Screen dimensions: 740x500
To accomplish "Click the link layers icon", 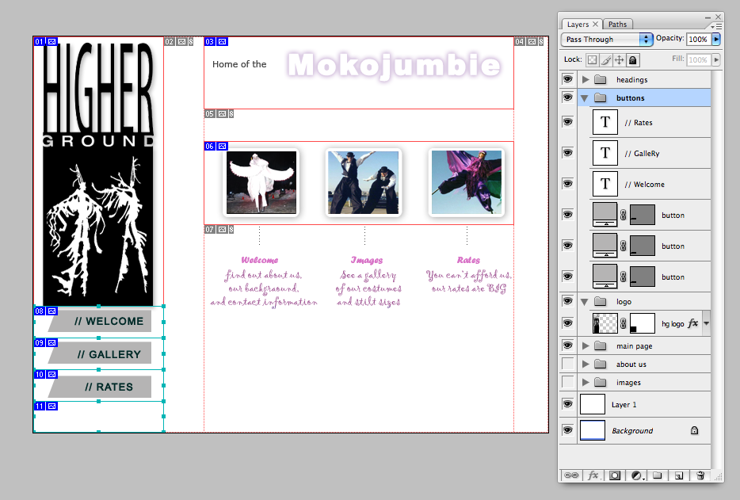I will click(x=570, y=475).
